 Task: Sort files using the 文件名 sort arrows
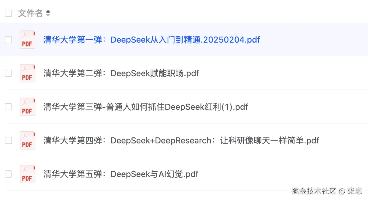(48, 13)
